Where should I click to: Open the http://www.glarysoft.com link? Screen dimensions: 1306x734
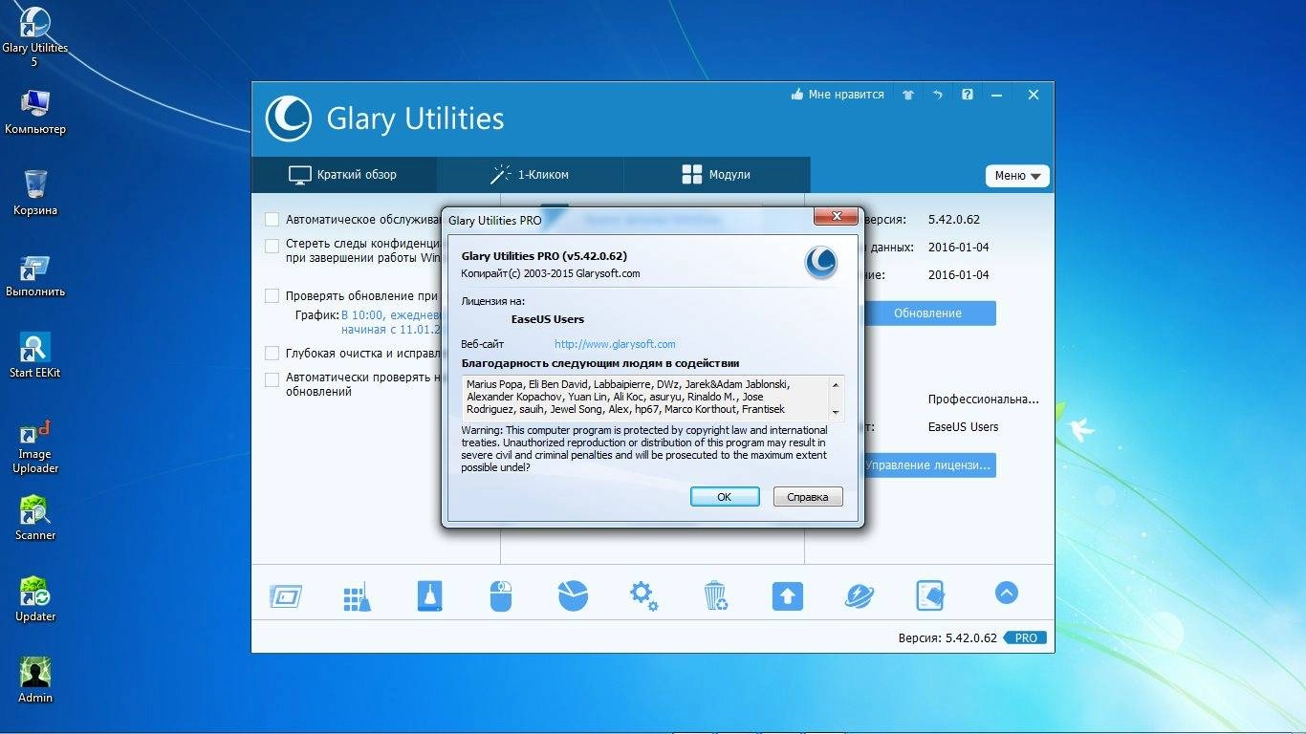pos(615,344)
